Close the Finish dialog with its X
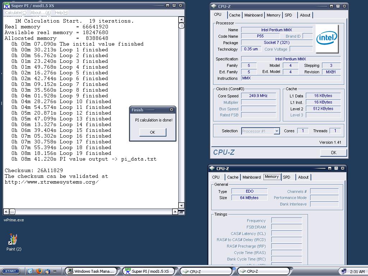368x276 pixels. click(x=171, y=110)
